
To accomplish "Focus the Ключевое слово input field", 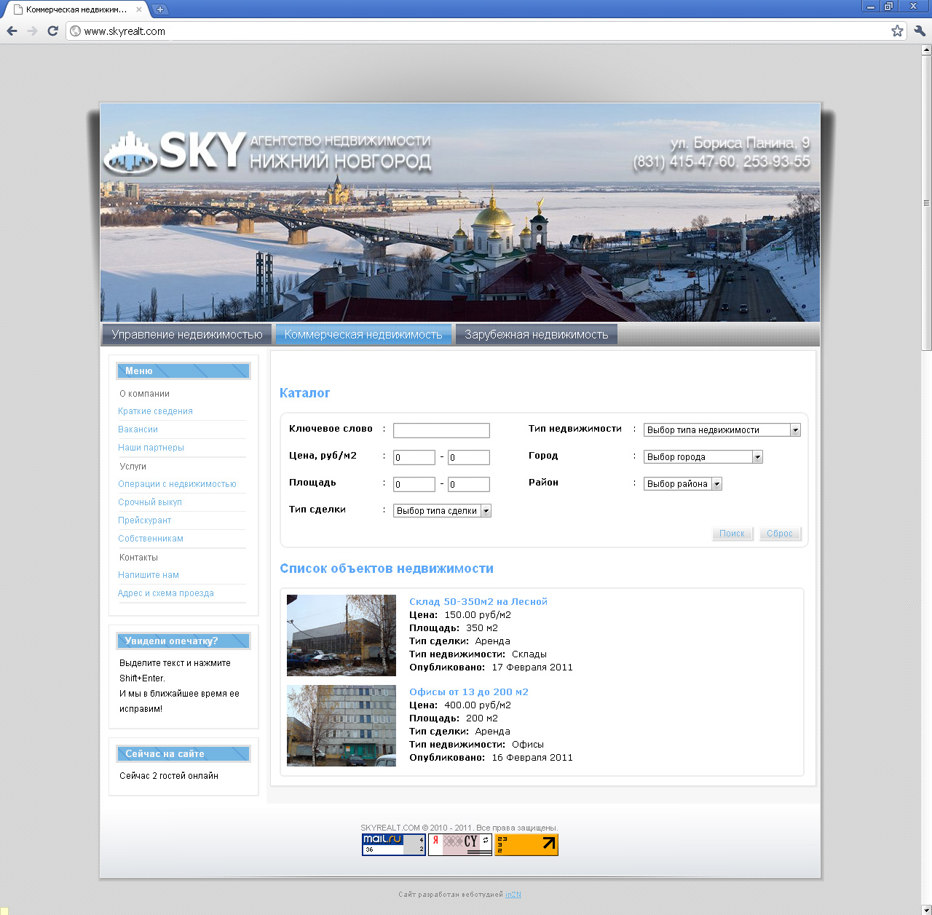I will [441, 430].
